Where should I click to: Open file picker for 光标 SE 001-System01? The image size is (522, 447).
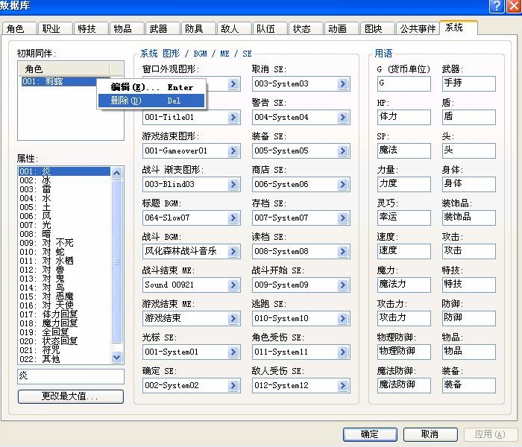pyautogui.click(x=233, y=352)
